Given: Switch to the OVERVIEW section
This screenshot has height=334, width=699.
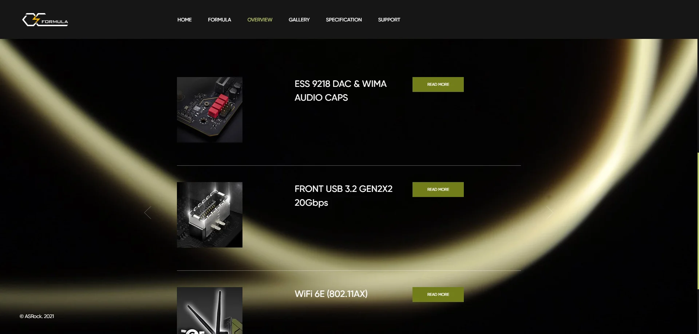Looking at the screenshot, I should (x=260, y=20).
